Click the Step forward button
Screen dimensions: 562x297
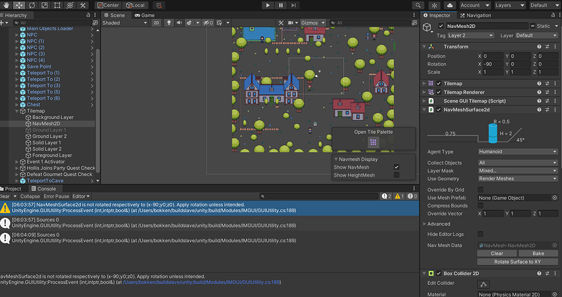(294, 5)
